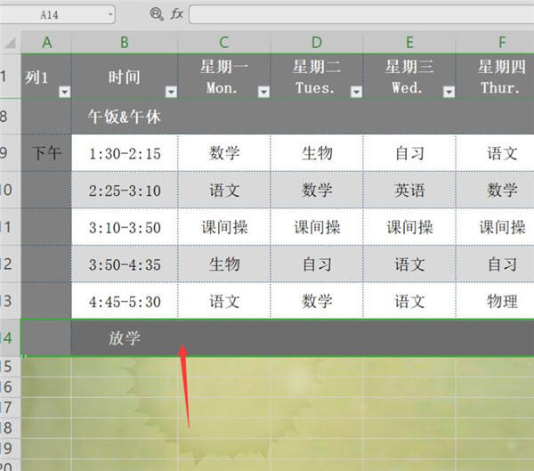Open the filter dropdown for 星期一 Mon.
Viewport: 534px width, 471px height.
pyautogui.click(x=263, y=92)
